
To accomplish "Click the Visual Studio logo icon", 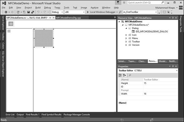I will (4, 3).
